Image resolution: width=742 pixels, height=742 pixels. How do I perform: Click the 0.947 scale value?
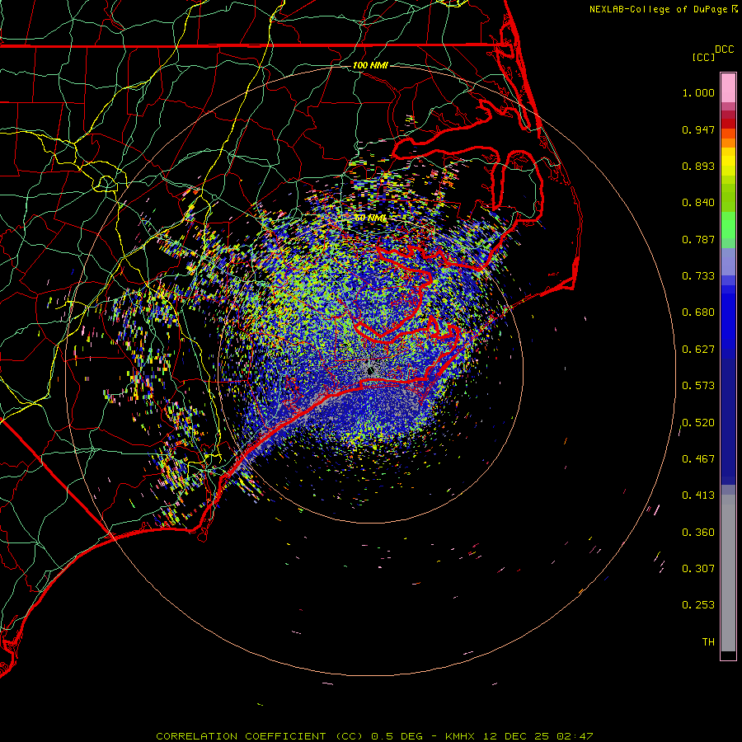click(x=698, y=129)
